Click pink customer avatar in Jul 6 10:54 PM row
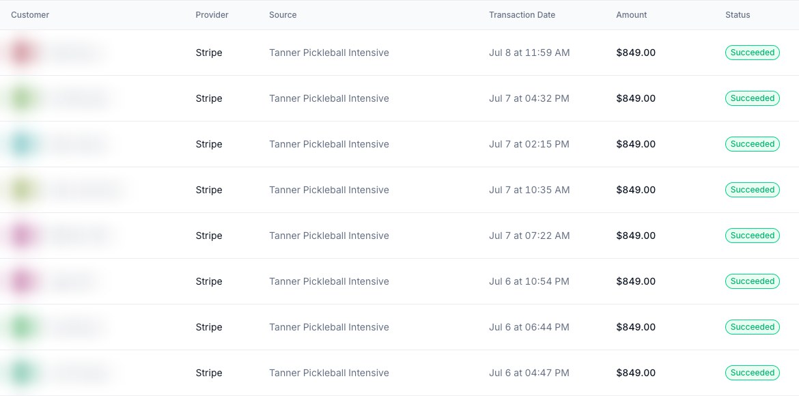The width and height of the screenshot is (799, 396). coord(23,281)
